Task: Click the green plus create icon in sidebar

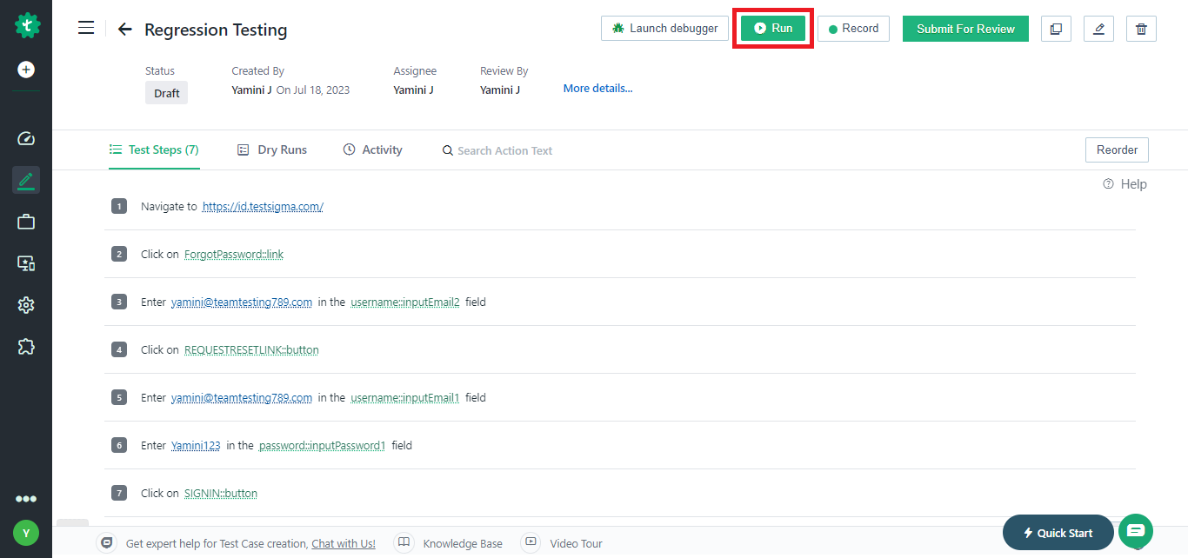Action: 25,70
